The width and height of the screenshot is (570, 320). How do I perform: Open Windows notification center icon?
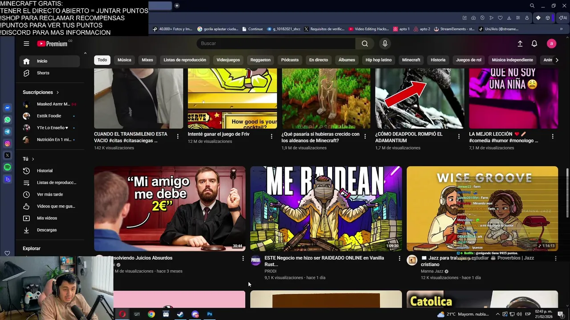[561, 314]
